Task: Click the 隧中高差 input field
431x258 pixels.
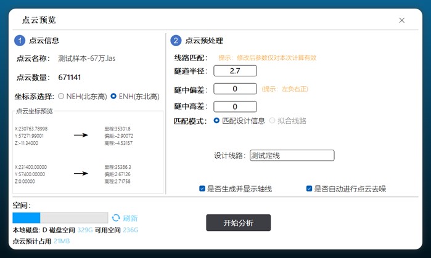Action: tap(235, 107)
